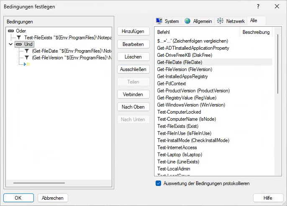The image size is (287, 206).
Task: Collapse the Und node in conditions tree
Action: pos(11,44)
